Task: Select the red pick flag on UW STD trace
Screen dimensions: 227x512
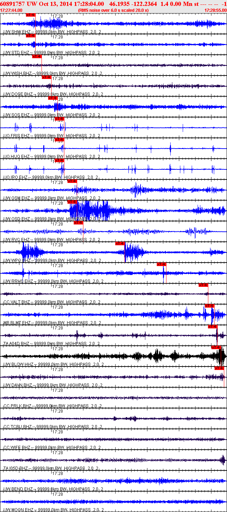Action: 31,36
